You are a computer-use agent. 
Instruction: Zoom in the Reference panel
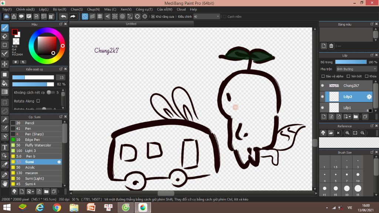(x=347, y=133)
